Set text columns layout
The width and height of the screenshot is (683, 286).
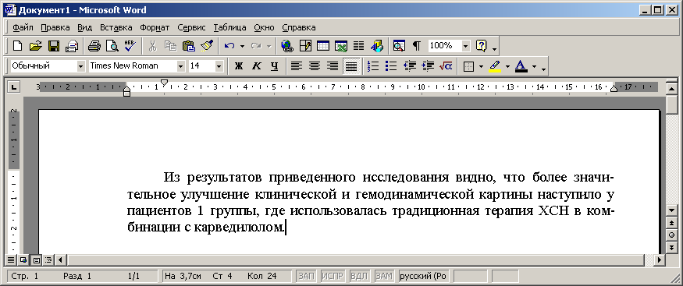coord(358,45)
